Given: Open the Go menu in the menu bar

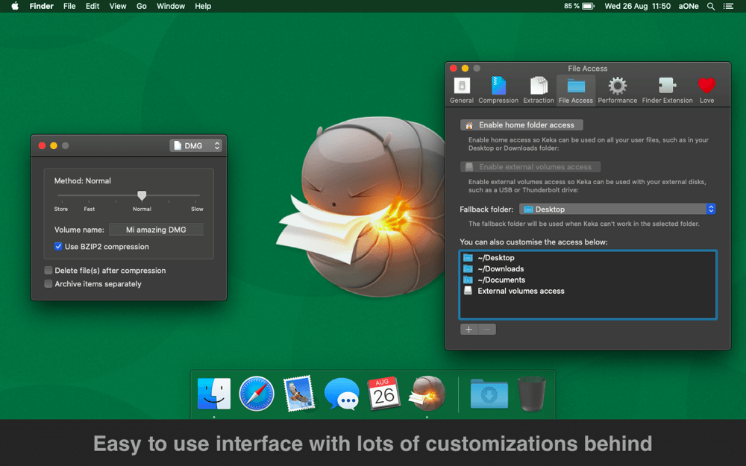Looking at the screenshot, I should coord(141,6).
